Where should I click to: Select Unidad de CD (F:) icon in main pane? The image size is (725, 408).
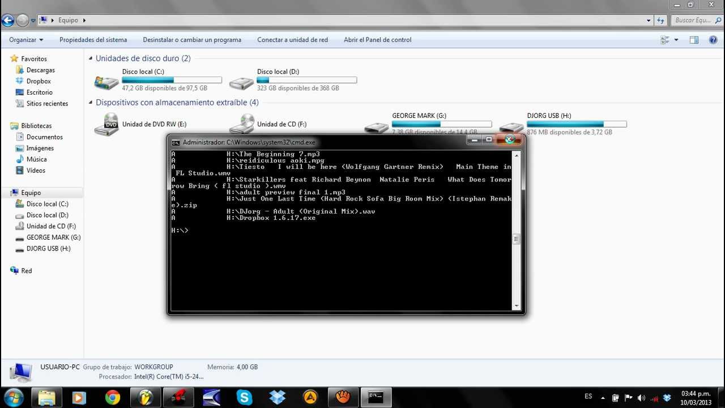241,124
